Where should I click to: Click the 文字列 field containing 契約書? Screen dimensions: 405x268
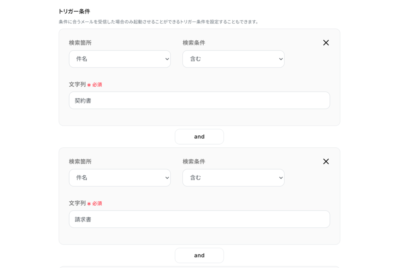coord(199,100)
